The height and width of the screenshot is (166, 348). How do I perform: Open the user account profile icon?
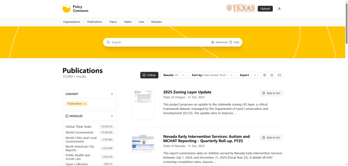[279, 9]
